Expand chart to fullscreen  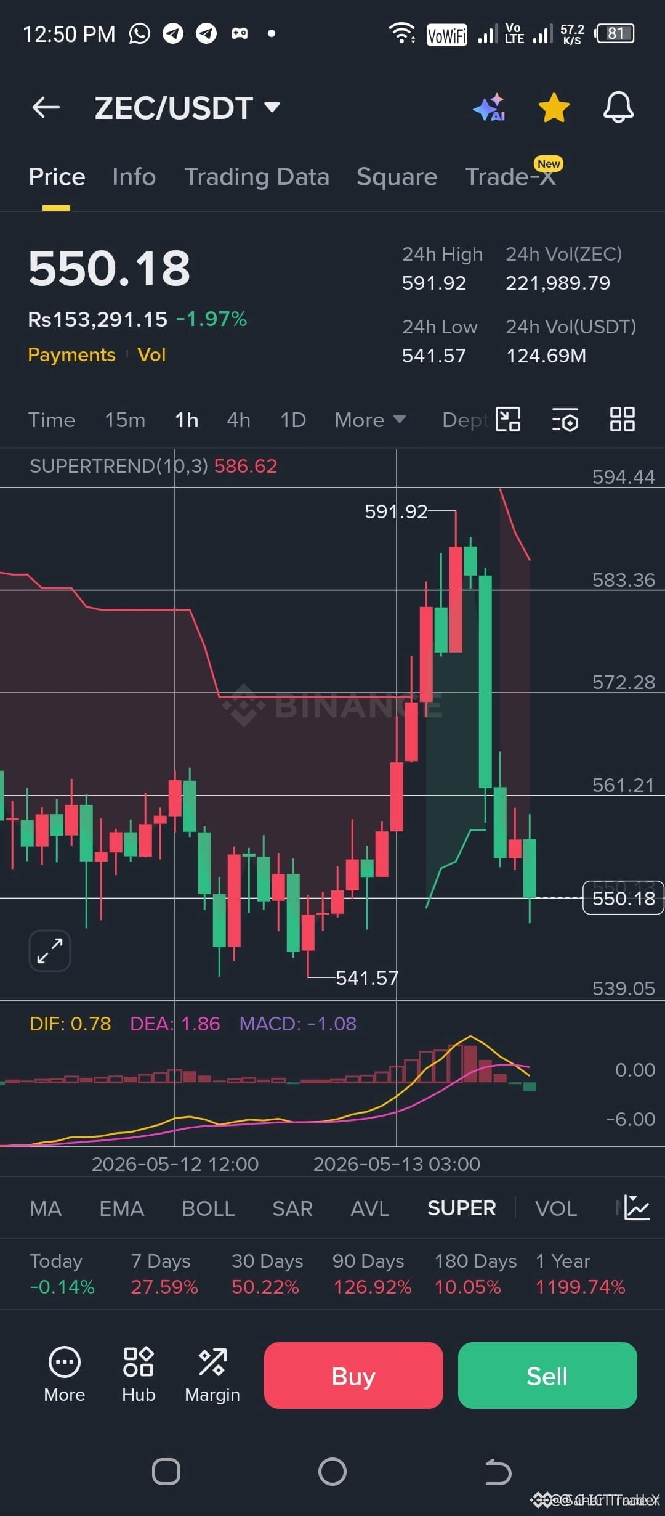click(x=50, y=951)
